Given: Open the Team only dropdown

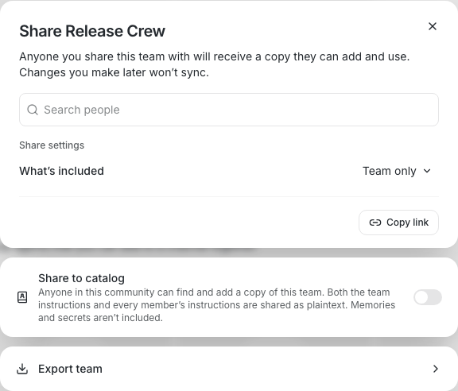Looking at the screenshot, I should point(397,171).
